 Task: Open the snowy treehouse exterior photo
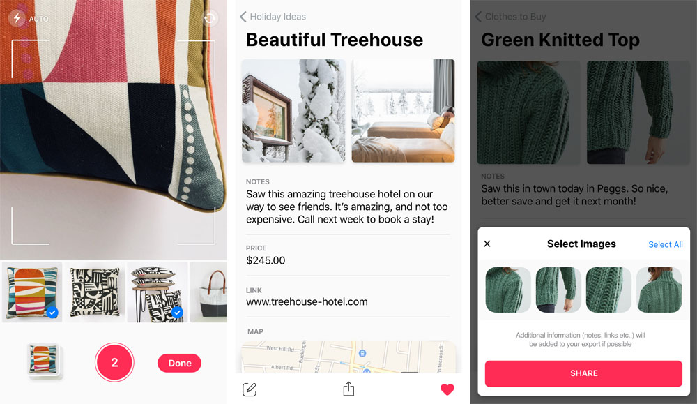coord(293,111)
